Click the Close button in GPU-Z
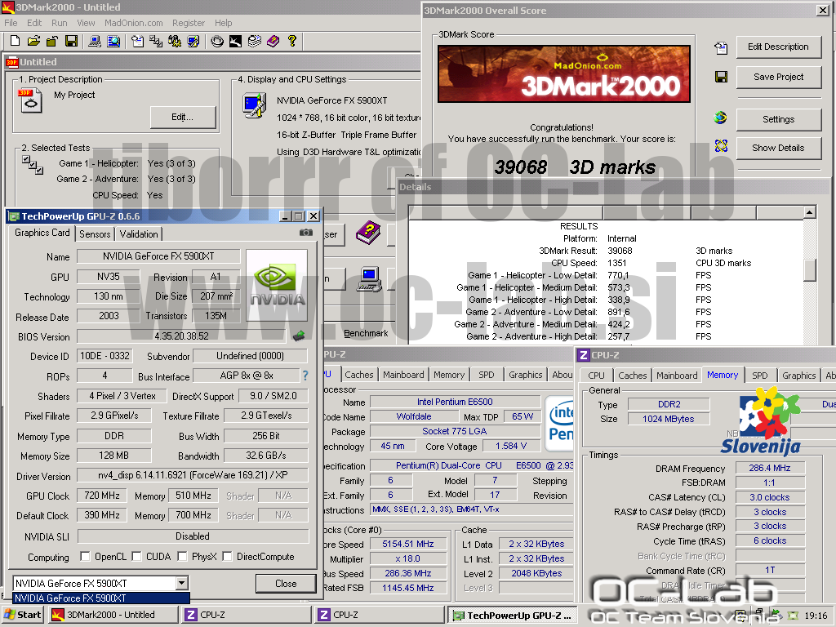 (286, 583)
